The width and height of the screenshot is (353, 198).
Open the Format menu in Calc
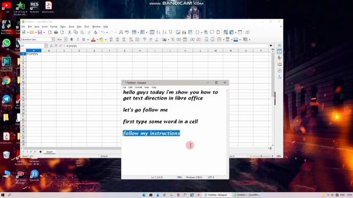click(x=54, y=27)
